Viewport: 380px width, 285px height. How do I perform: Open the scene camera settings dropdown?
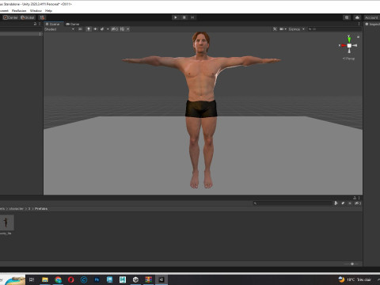coord(283,29)
